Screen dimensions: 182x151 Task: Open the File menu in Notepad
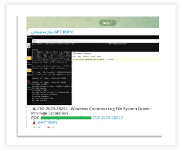point(74,57)
